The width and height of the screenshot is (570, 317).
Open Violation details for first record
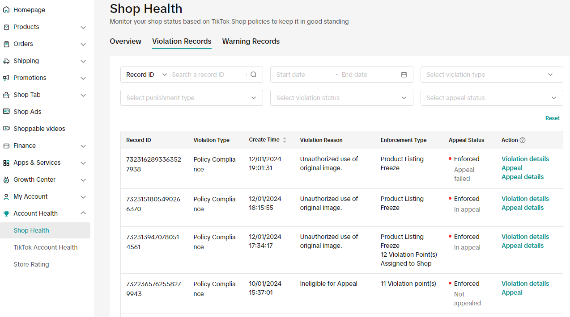pyautogui.click(x=525, y=159)
